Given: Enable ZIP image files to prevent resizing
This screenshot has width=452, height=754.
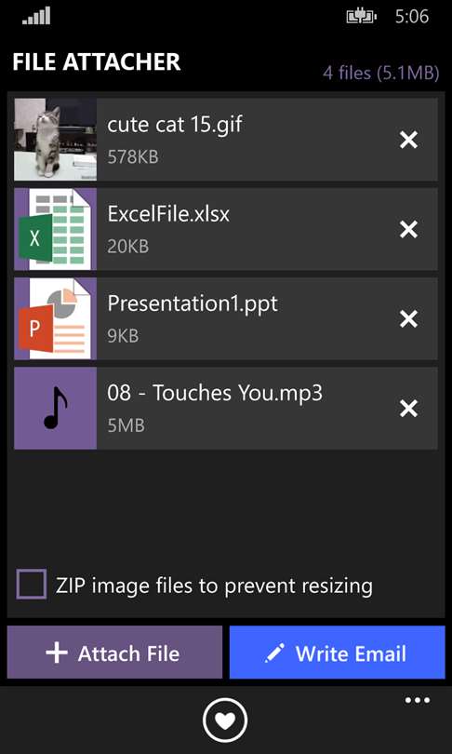Looking at the screenshot, I should coord(32,585).
